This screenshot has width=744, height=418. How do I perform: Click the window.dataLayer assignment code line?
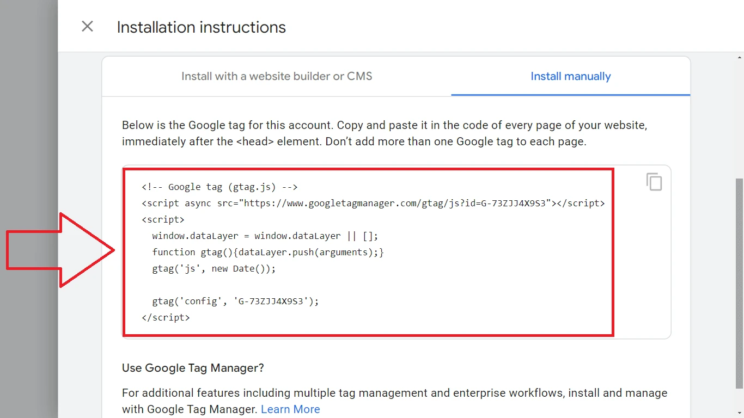coord(265,236)
